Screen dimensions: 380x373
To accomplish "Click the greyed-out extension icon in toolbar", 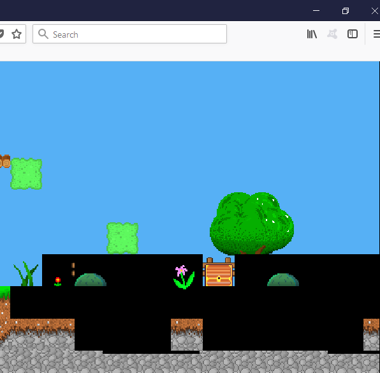I will [x=332, y=34].
